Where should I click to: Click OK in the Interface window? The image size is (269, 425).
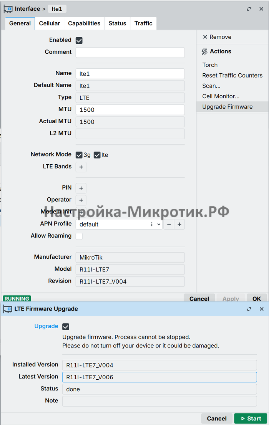[257, 298]
